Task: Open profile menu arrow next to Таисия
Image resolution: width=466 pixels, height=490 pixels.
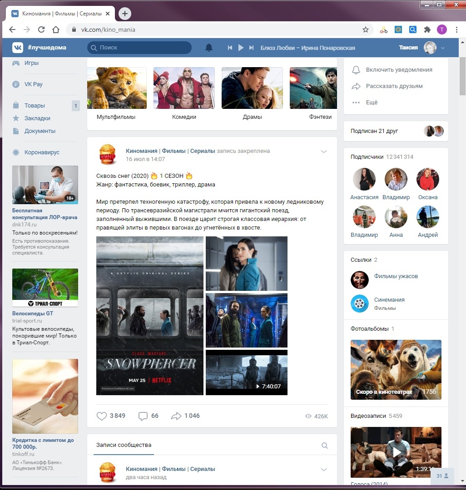Action: click(x=443, y=48)
